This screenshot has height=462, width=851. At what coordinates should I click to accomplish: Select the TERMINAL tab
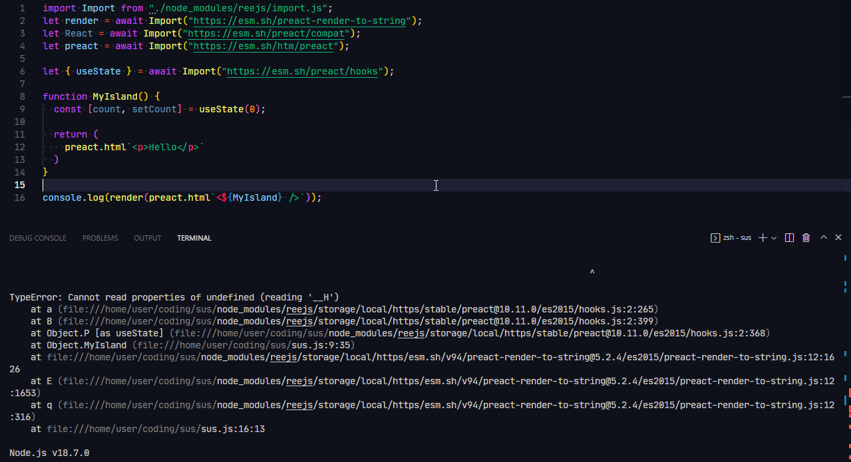pyautogui.click(x=194, y=237)
